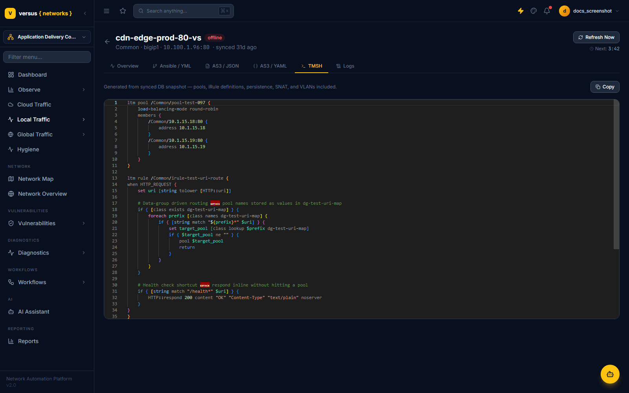Click the 'when HTTP_REQUEST' code line

tap(152, 184)
